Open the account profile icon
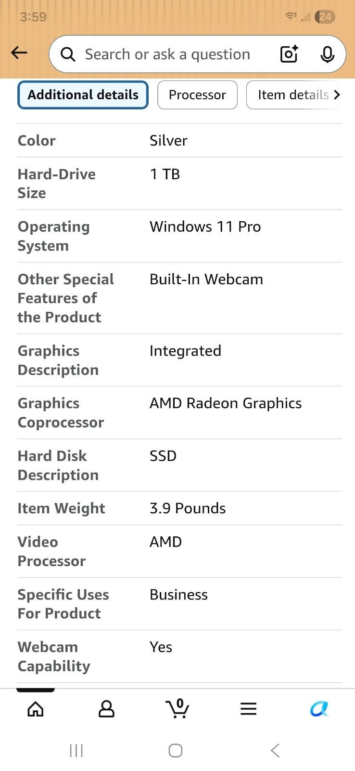Image resolution: width=355 pixels, height=771 pixels. 106,709
